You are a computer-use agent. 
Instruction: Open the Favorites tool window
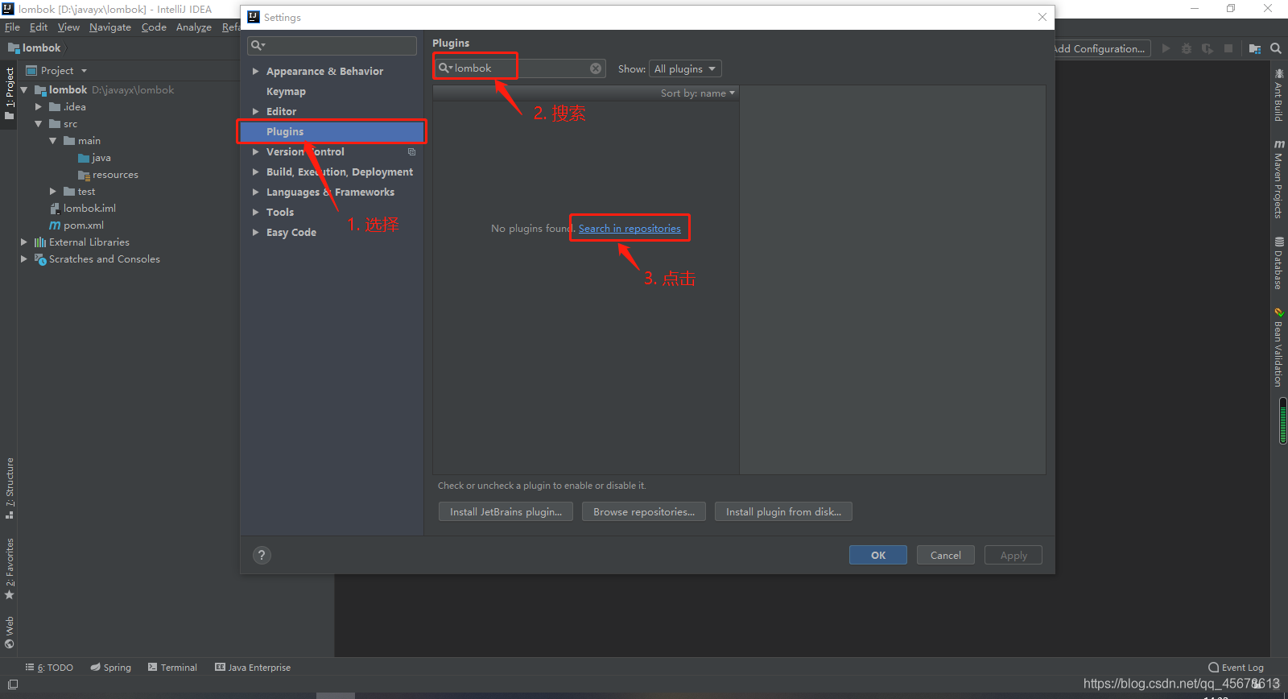click(10, 569)
